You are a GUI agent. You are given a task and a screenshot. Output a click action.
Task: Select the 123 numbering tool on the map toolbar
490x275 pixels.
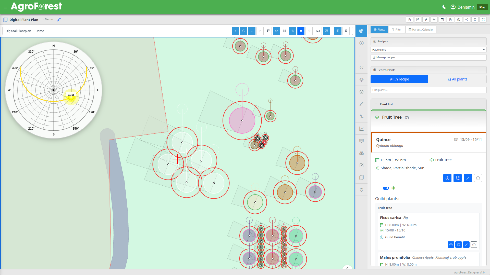(x=318, y=31)
